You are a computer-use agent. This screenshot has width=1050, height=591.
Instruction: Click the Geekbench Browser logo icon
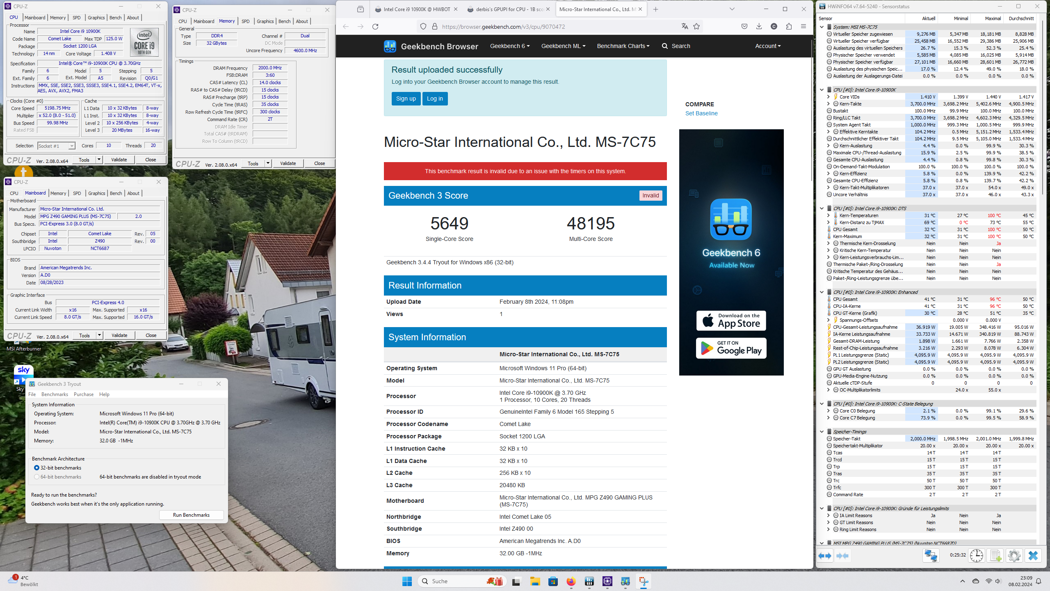tap(390, 46)
